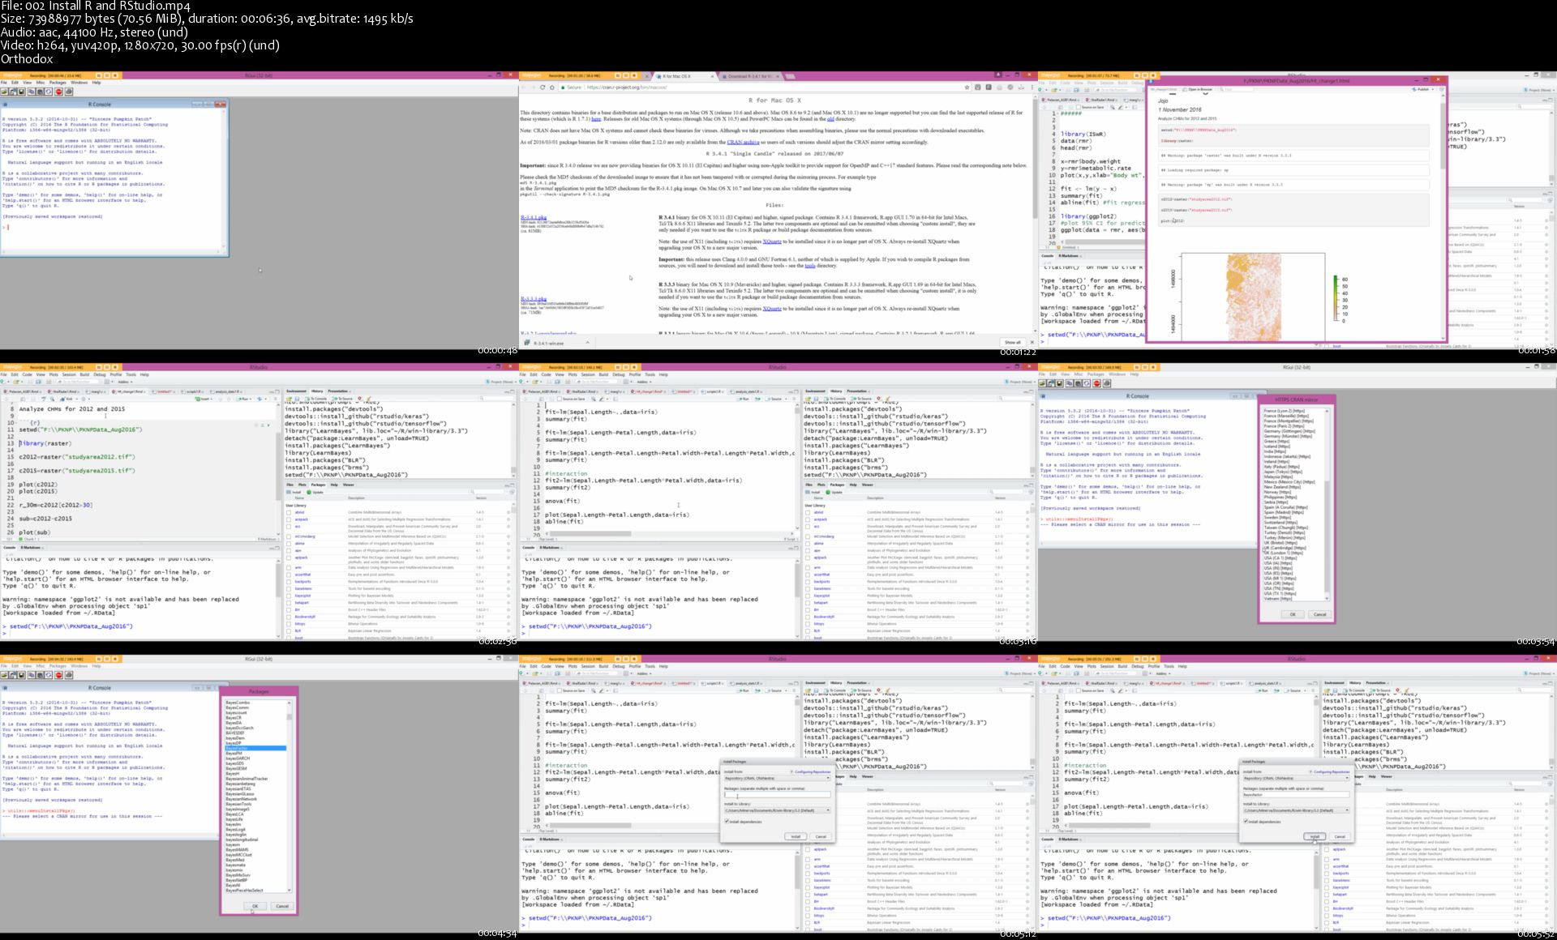Open the Packages menu in the 00:00:48 RGui frame
Screen dimensions: 1557x940
tap(58, 83)
